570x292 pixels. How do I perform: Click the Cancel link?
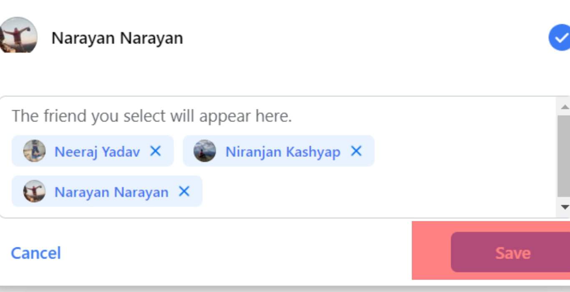[36, 253]
